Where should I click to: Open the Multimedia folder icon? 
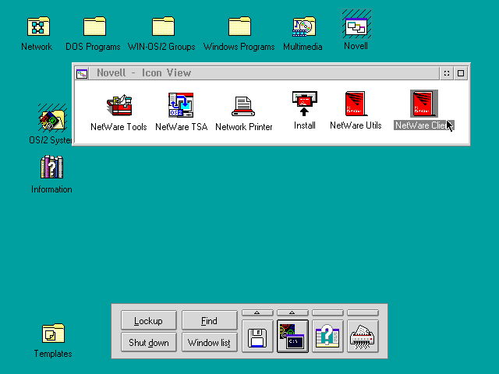304,26
